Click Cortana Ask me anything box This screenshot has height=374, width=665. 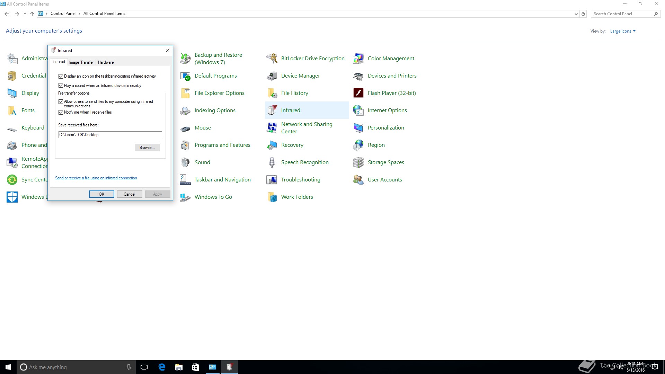point(76,367)
